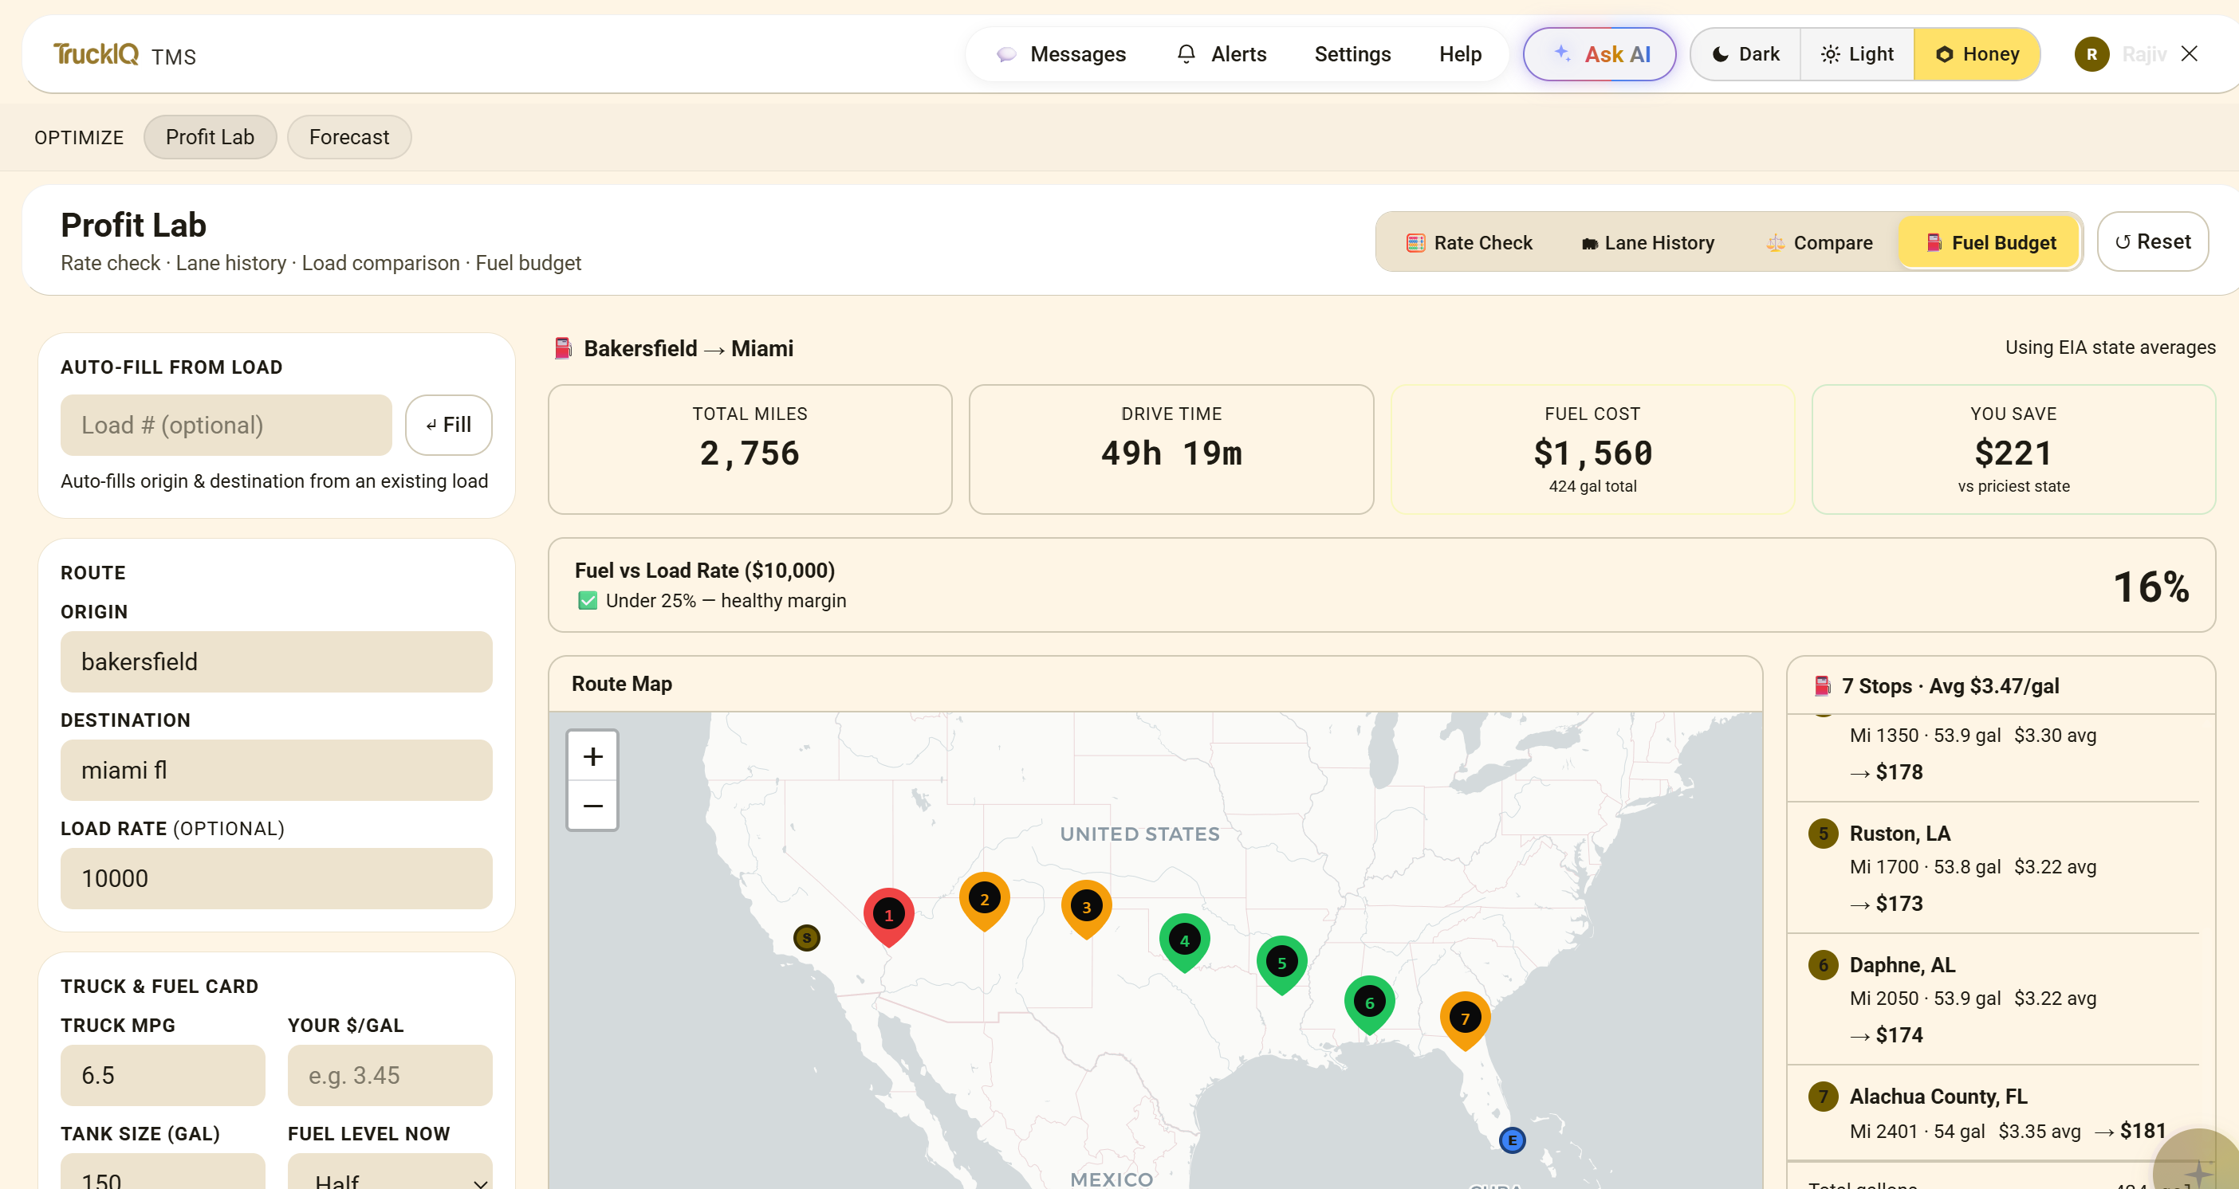Click the 16% fuel vs load rate value
Screen dimensions: 2239x1189
[x=2150, y=587]
